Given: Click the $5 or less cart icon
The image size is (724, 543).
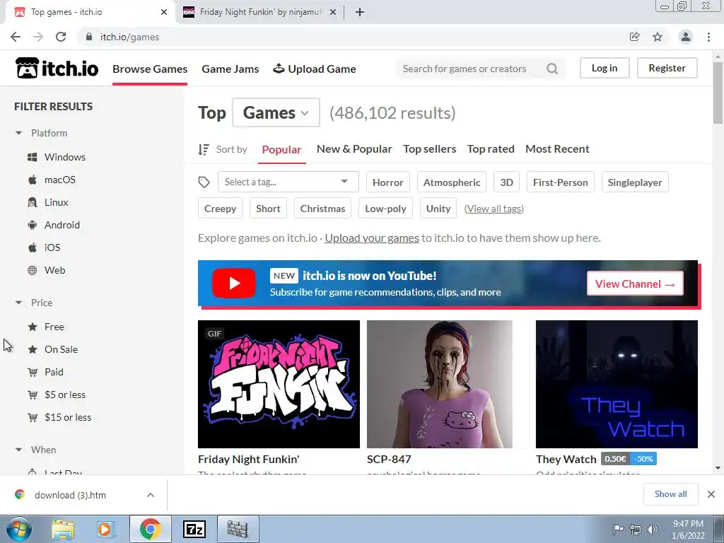Looking at the screenshot, I should [x=33, y=395].
